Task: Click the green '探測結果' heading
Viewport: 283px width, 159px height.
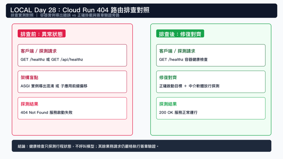Action: 168,104
